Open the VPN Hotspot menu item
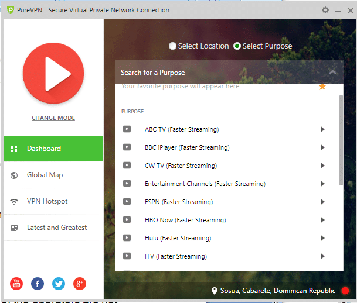 tap(53, 201)
